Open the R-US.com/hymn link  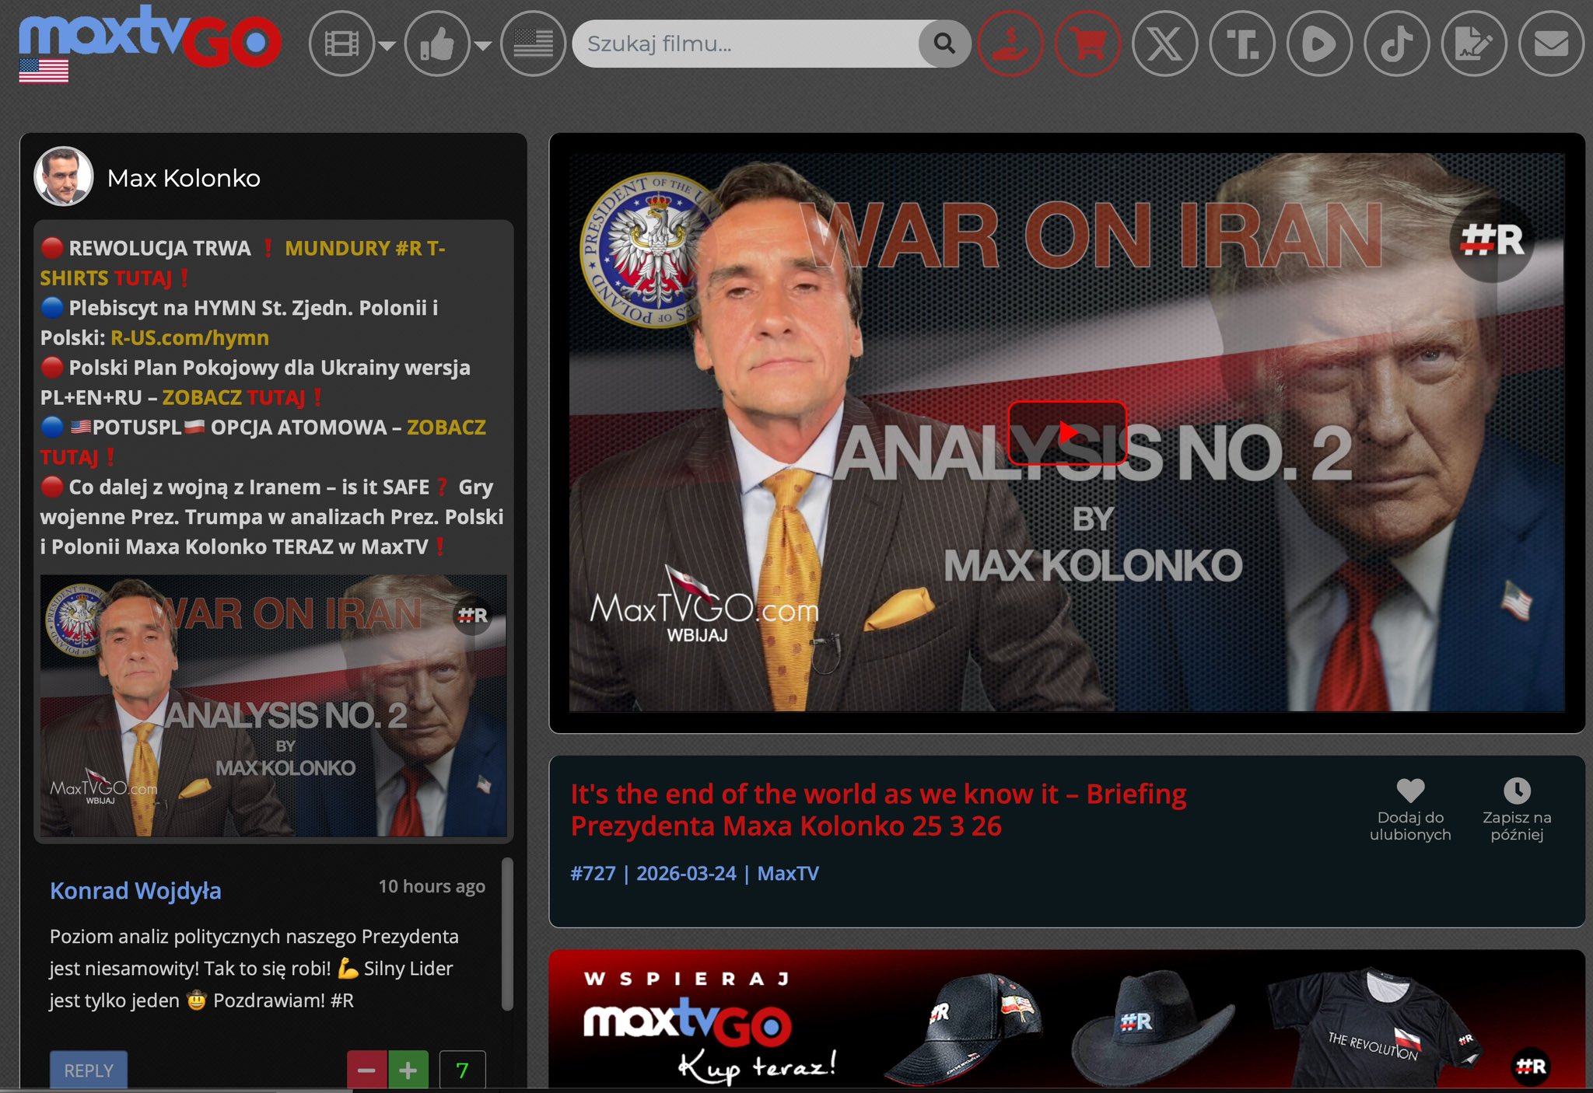click(190, 337)
